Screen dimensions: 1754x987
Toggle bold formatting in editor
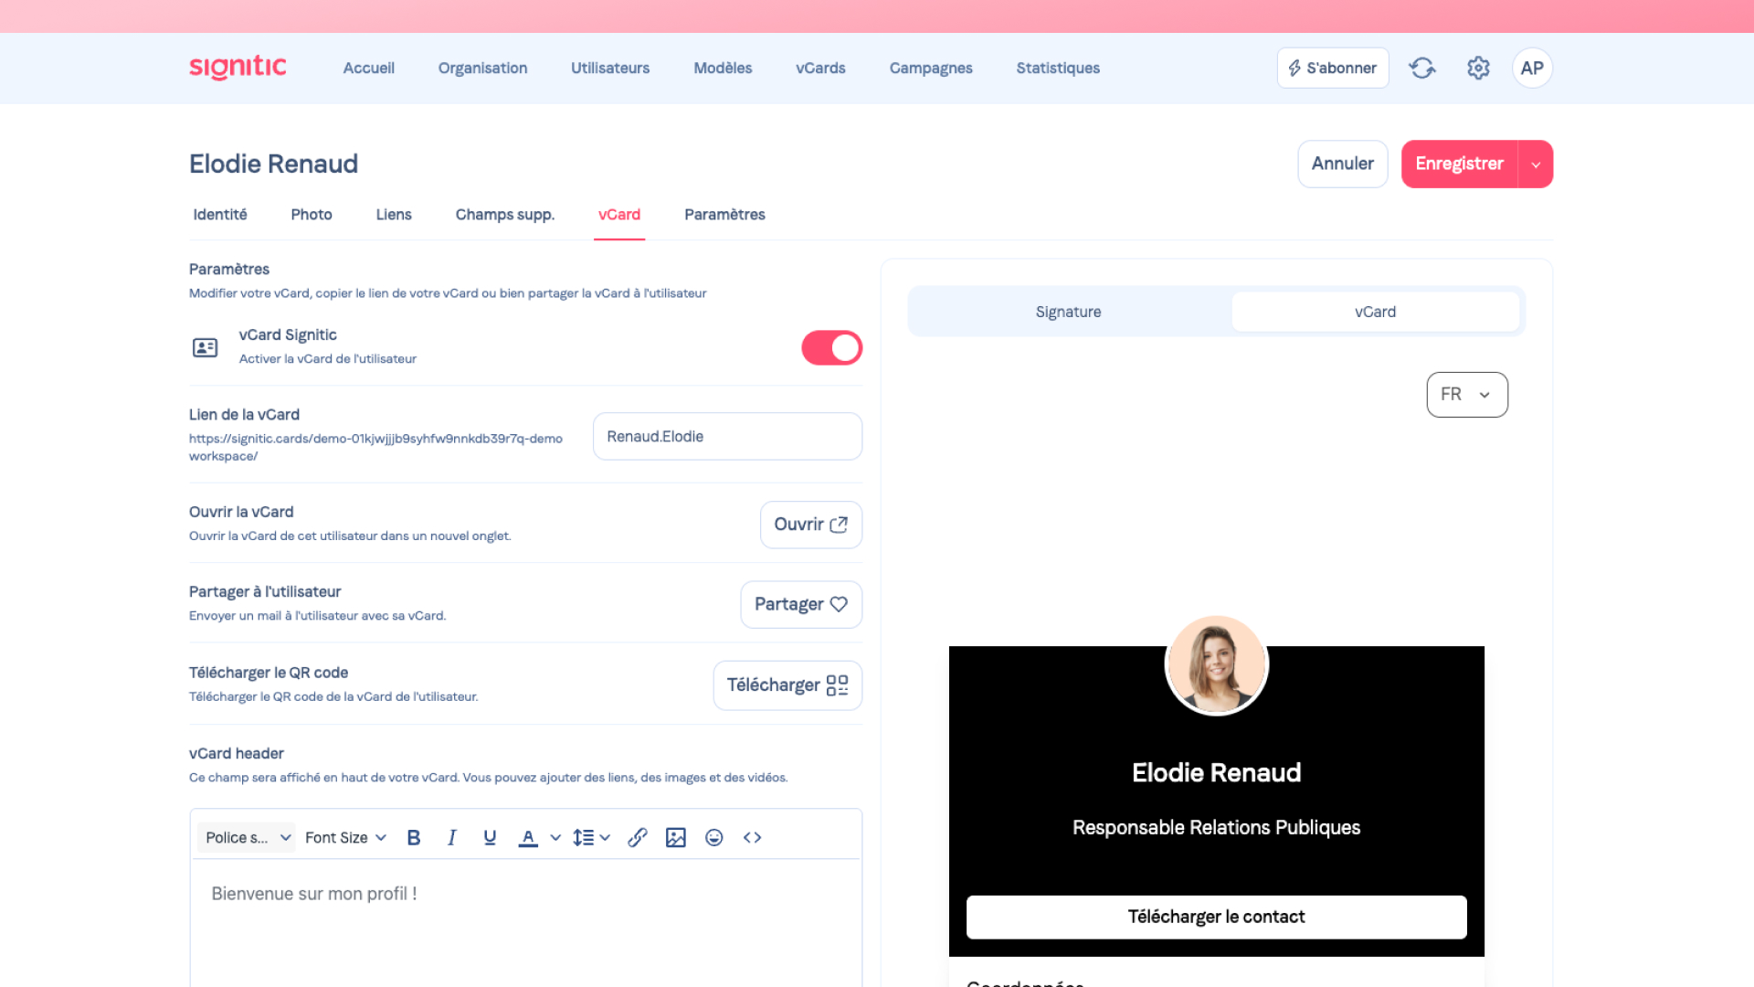pos(414,837)
